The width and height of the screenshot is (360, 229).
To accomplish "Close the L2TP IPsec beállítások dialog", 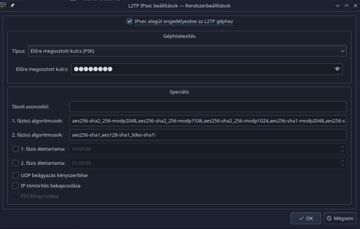I will pyautogui.click(x=356, y=6).
